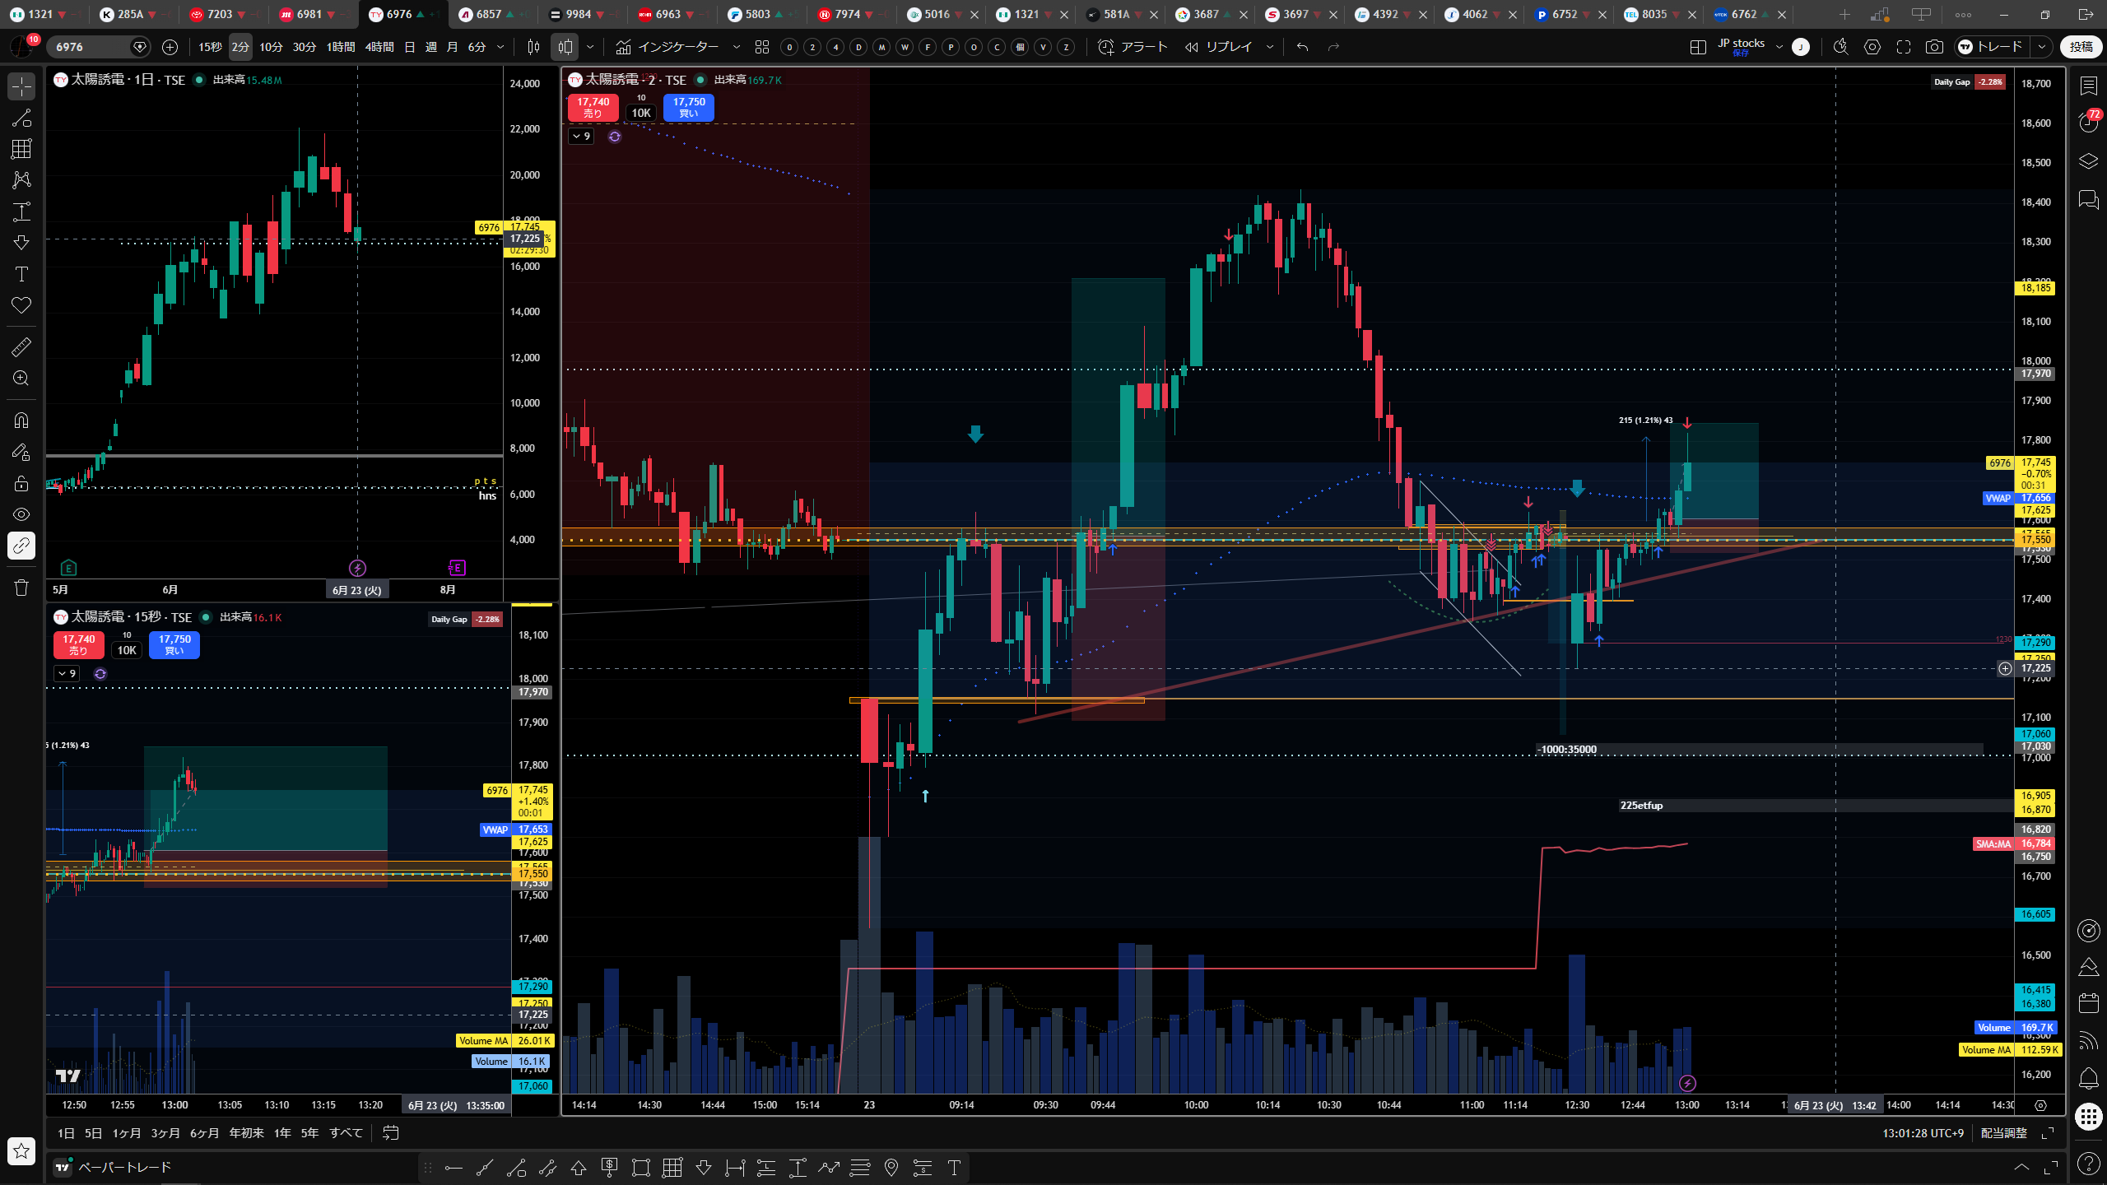The height and width of the screenshot is (1185, 2107).
Task: Open the ruler measure tool
Action: [x=21, y=347]
